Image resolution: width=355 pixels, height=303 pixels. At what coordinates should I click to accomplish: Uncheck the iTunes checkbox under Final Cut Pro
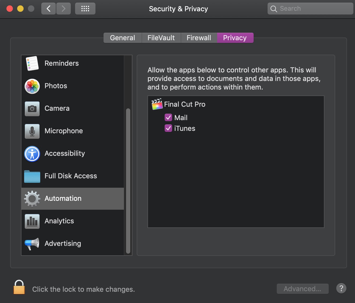pyautogui.click(x=168, y=128)
